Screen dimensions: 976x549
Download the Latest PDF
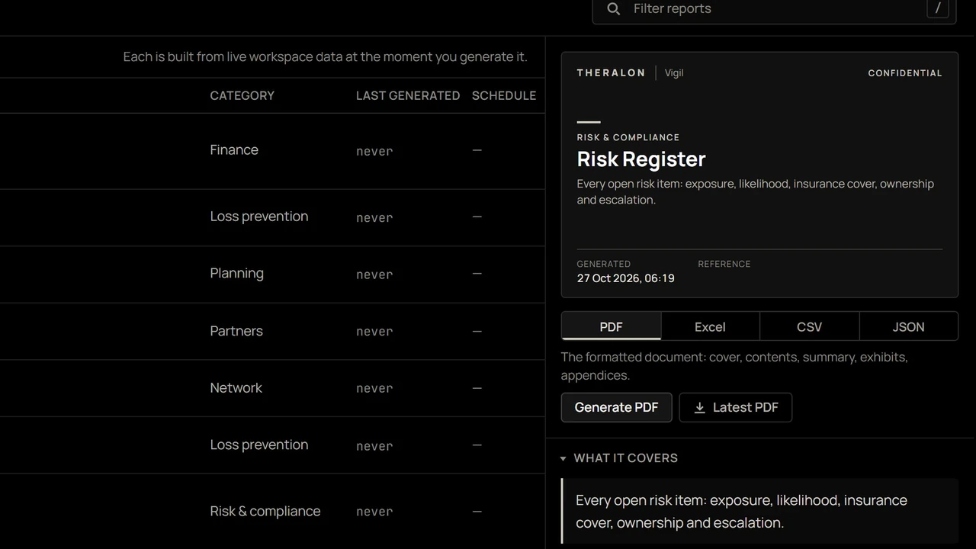tap(735, 407)
